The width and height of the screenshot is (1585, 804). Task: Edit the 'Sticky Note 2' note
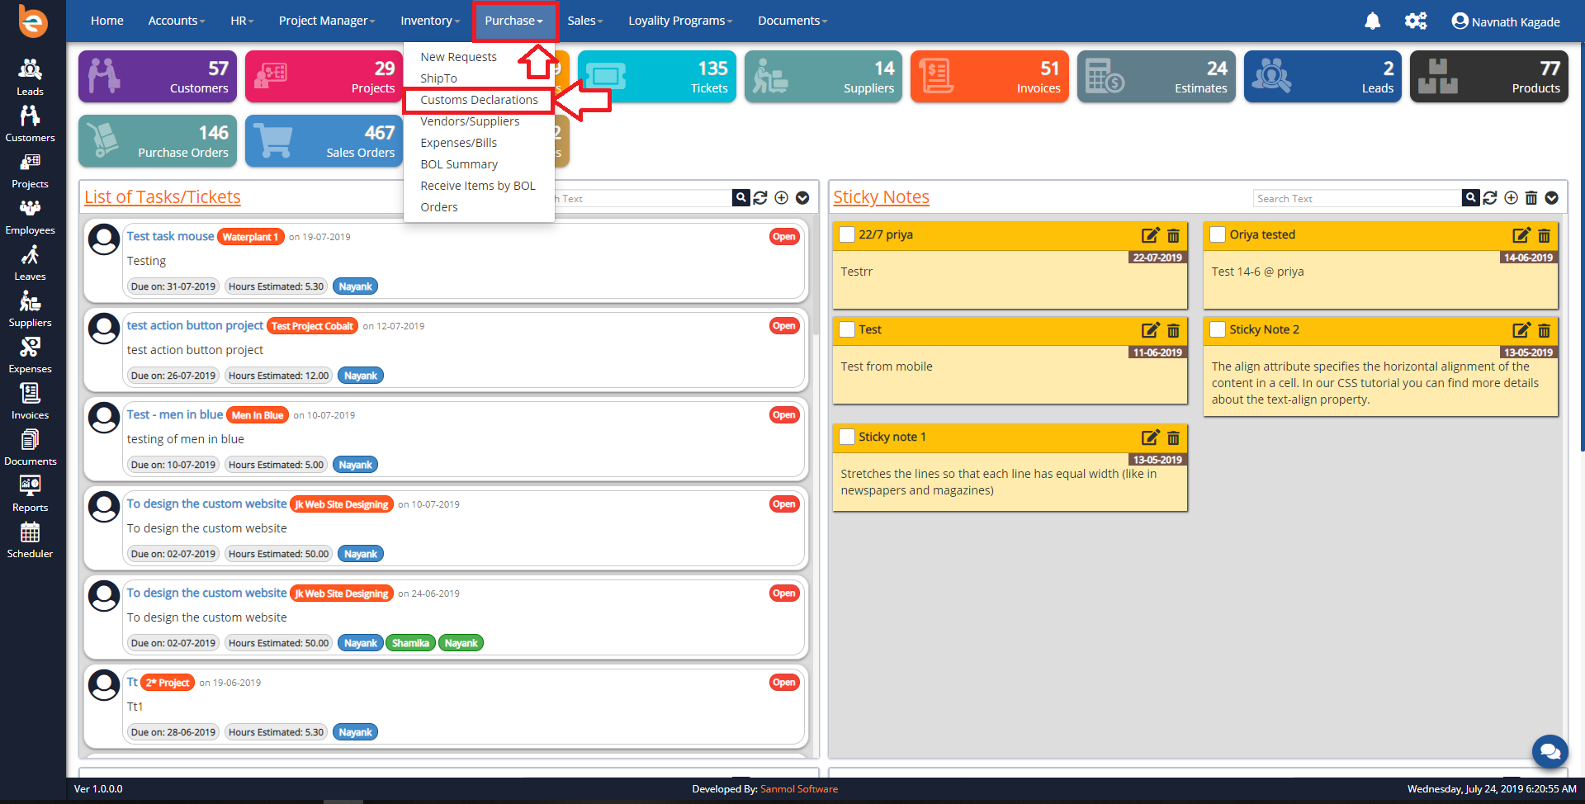point(1521,330)
